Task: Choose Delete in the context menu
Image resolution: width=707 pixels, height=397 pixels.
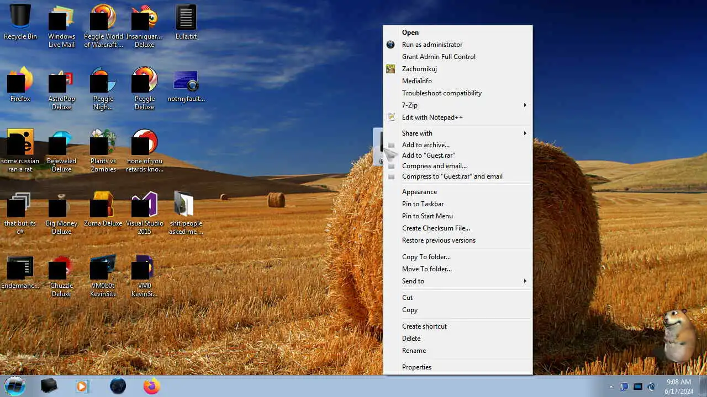Action: pyautogui.click(x=458, y=339)
